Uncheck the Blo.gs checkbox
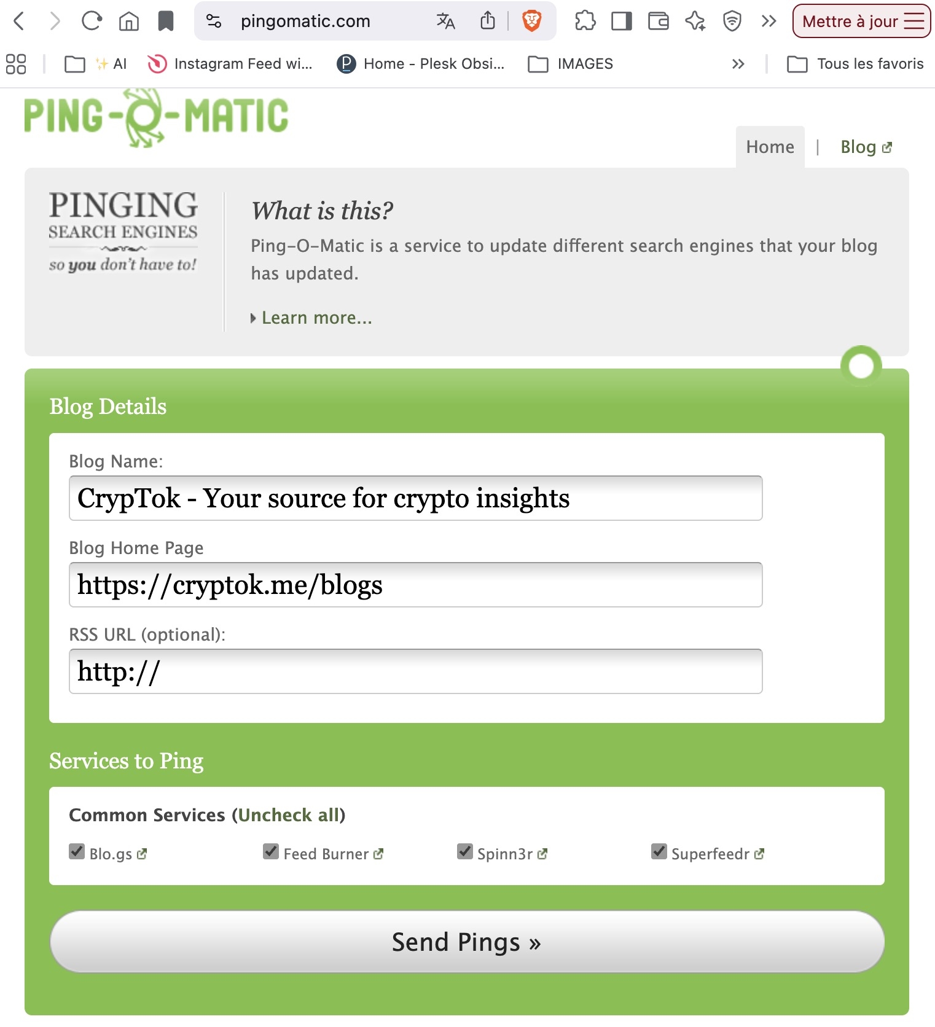Image resolution: width=935 pixels, height=1027 pixels. tap(77, 852)
